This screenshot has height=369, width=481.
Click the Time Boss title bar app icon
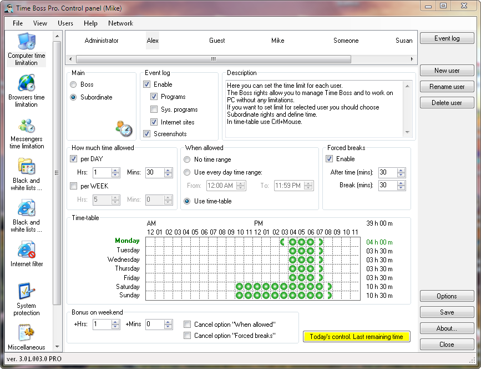coord(8,8)
